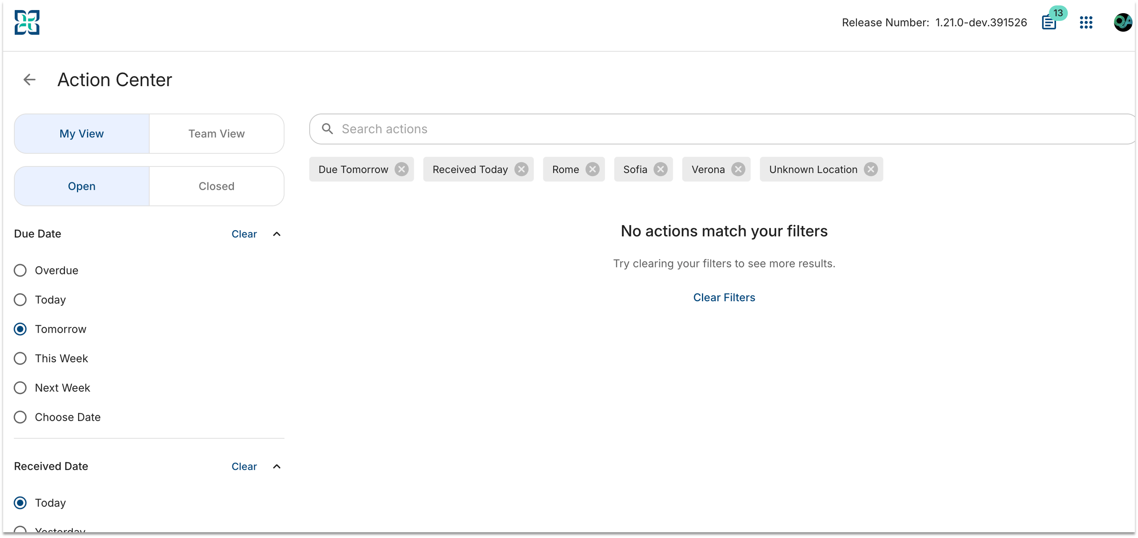The width and height of the screenshot is (1138, 538).
Task: Remove the Rome filter chip
Action: [592, 170]
